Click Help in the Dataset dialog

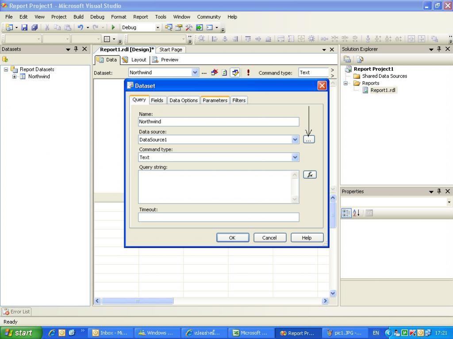[307, 238]
